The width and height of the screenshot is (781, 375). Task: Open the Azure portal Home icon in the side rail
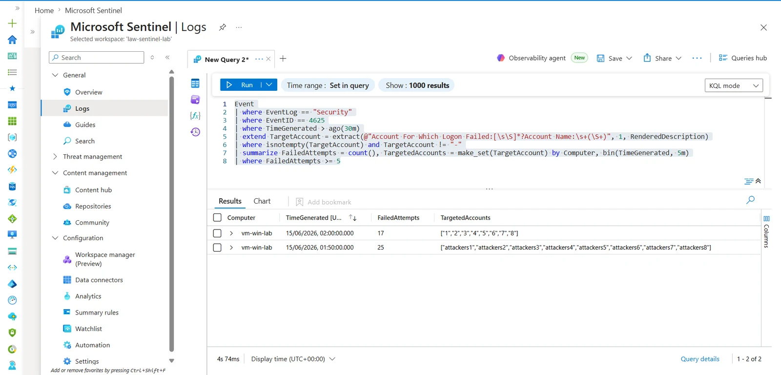coord(12,40)
